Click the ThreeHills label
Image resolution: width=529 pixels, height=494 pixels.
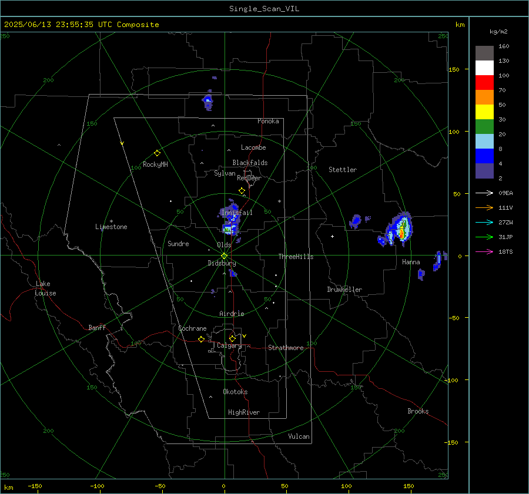point(296,257)
